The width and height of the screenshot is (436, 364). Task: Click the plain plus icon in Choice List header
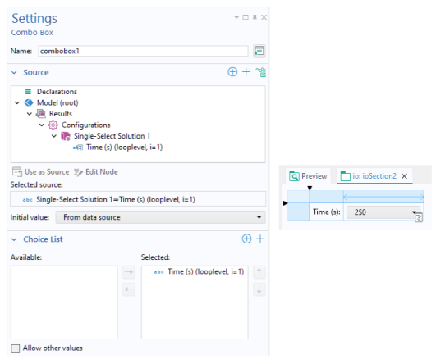[260, 239]
